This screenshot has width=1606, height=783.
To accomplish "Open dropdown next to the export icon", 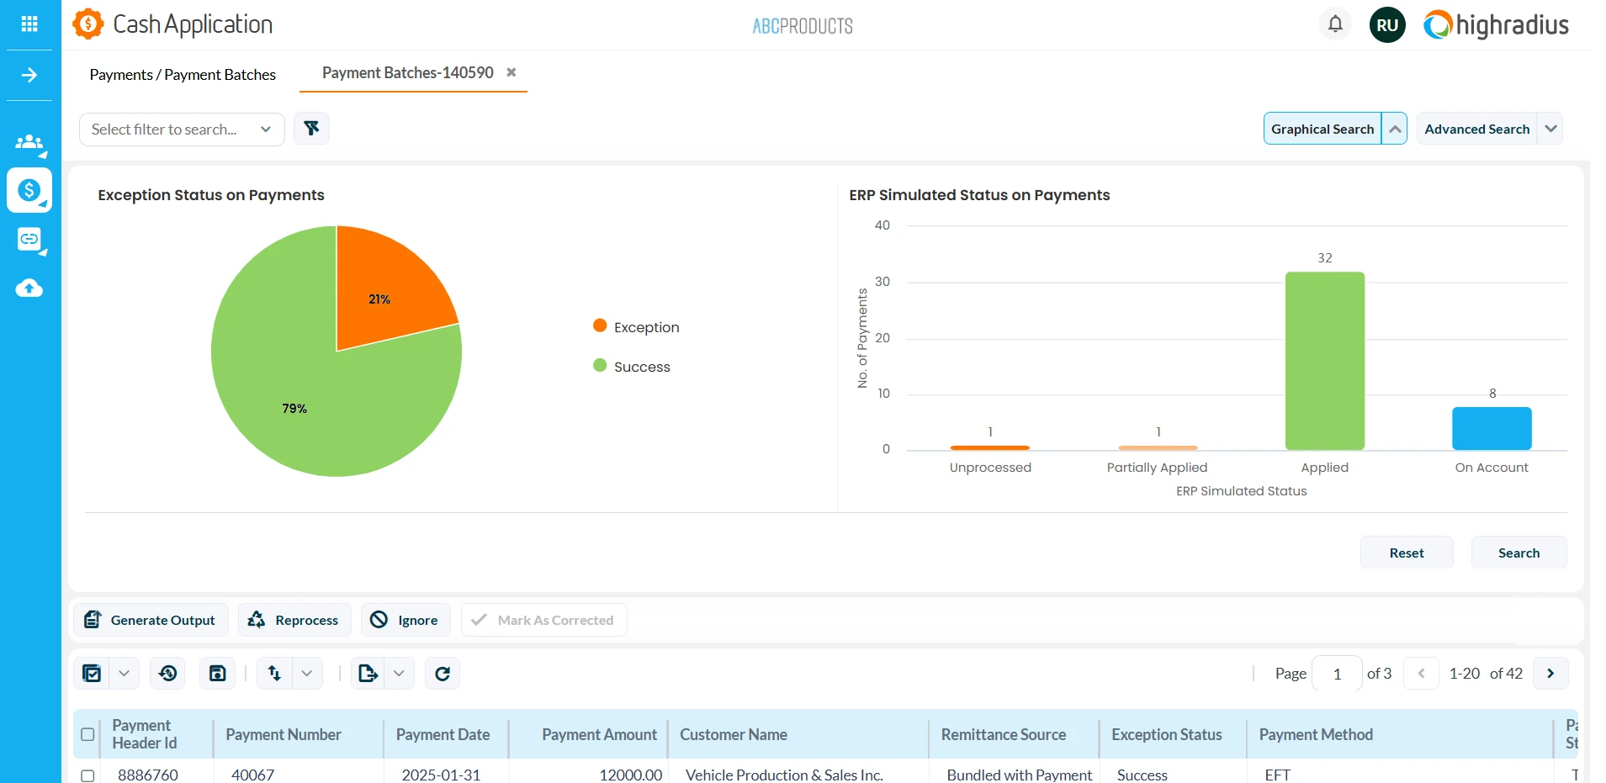I will [x=399, y=673].
